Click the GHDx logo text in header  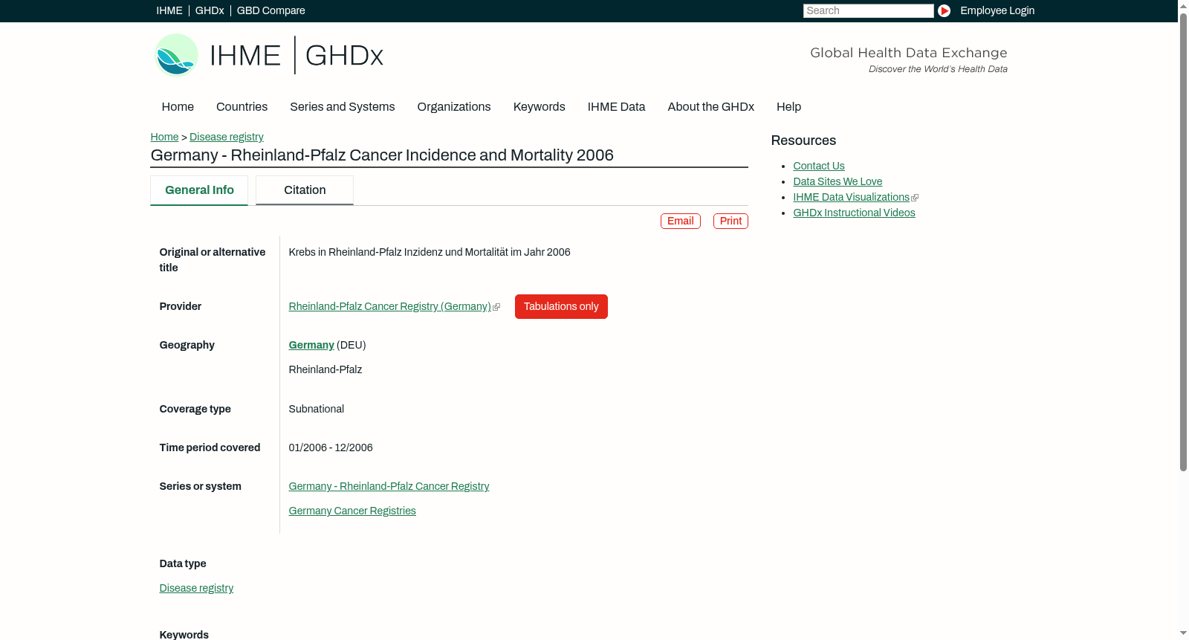[344, 56]
